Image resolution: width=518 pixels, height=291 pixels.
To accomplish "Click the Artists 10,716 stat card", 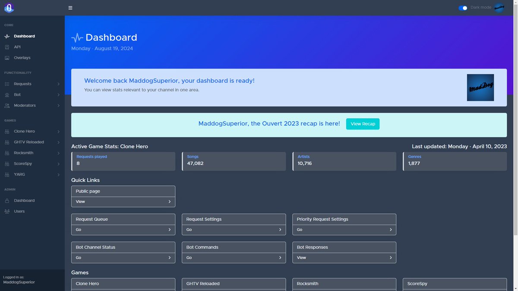I will tap(344, 161).
